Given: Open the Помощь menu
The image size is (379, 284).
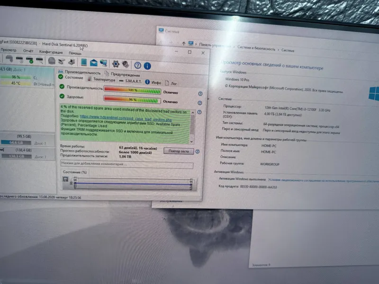Looking at the screenshot, I should click(x=75, y=53).
